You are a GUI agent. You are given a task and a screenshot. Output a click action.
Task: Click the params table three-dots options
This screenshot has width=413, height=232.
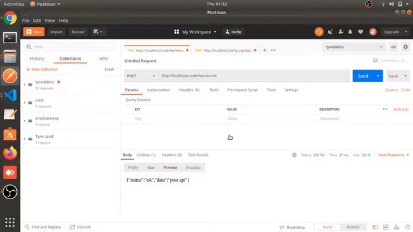coord(385,109)
